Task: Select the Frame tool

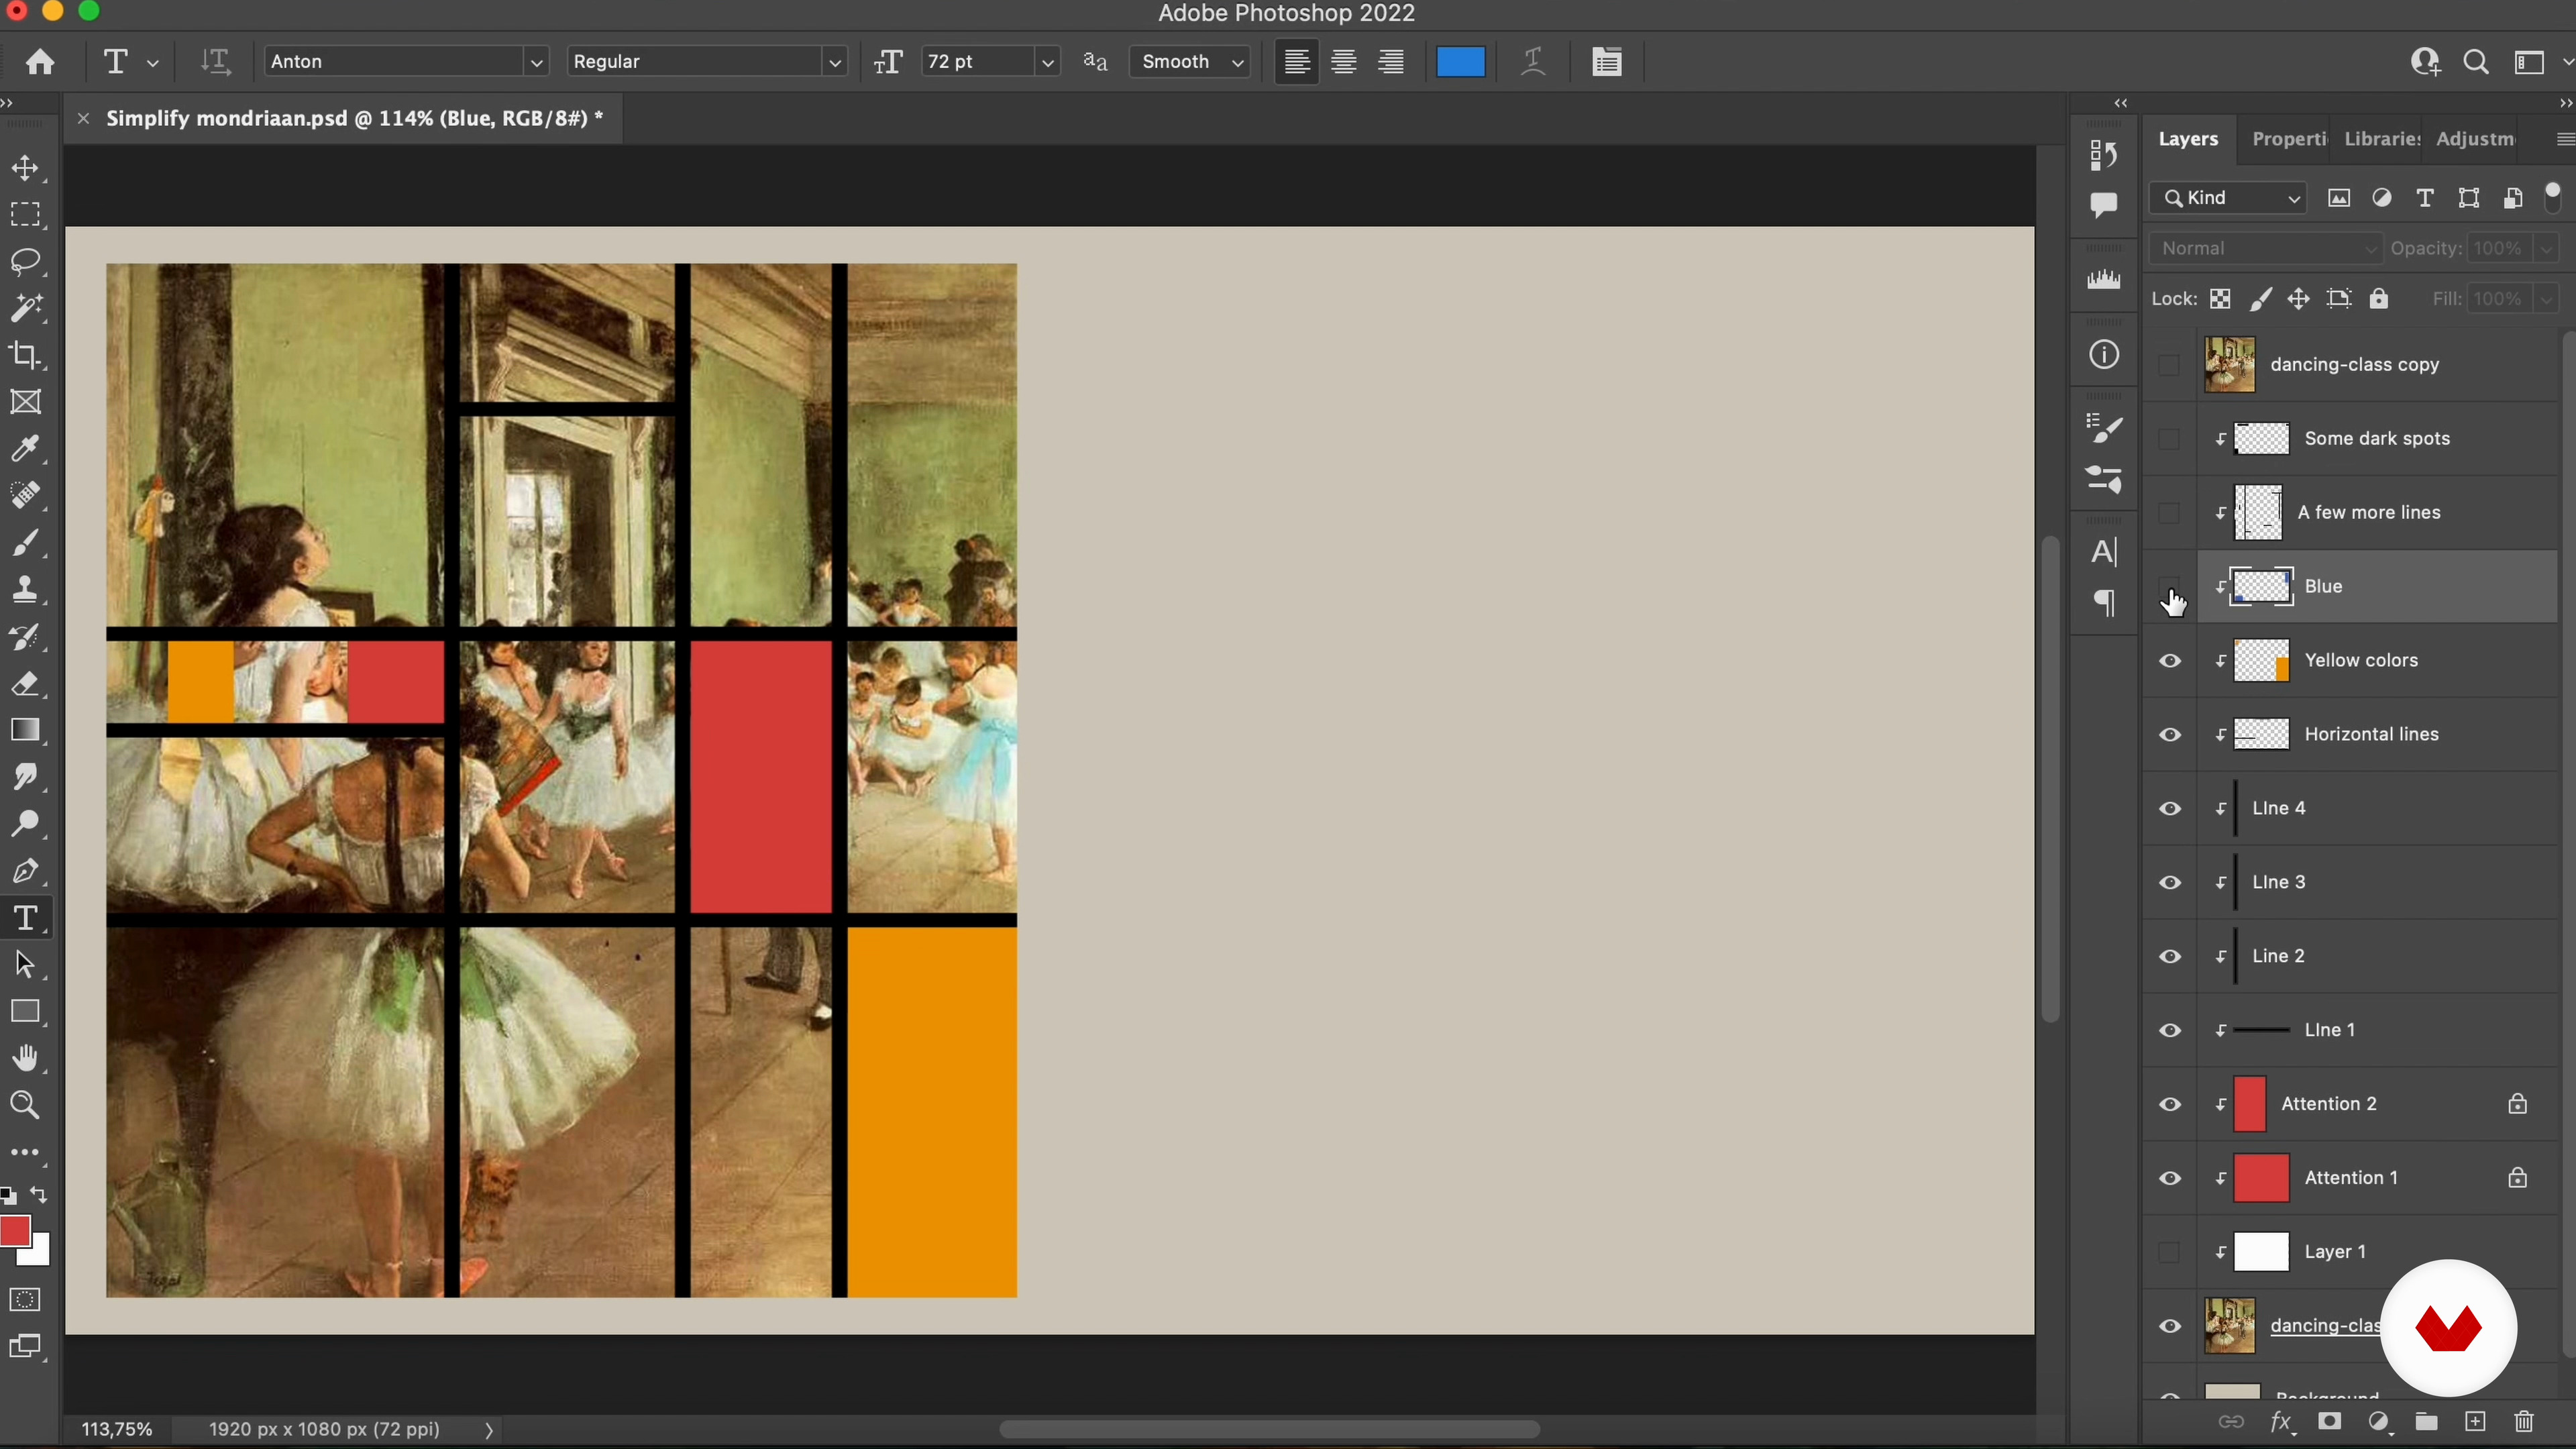Action: coord(26,402)
